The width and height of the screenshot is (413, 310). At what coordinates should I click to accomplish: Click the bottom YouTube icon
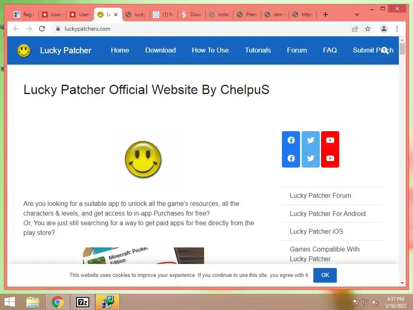pyautogui.click(x=330, y=158)
